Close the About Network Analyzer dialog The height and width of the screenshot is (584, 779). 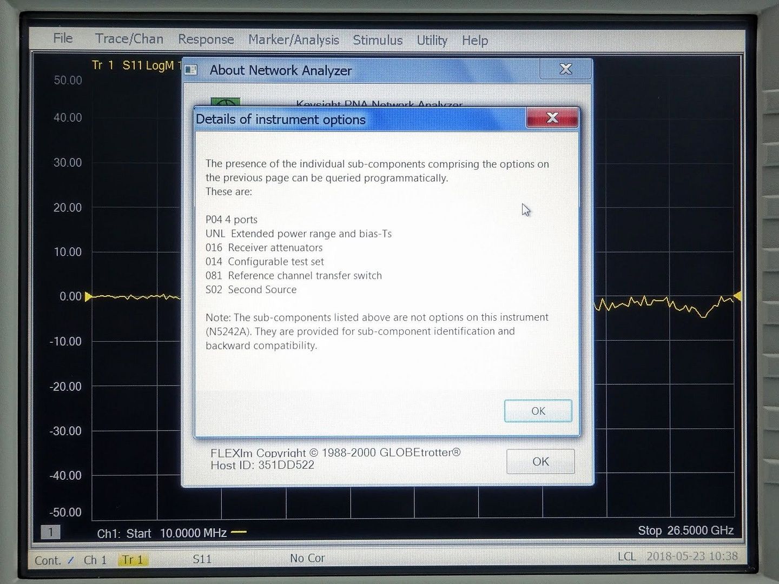tap(566, 69)
